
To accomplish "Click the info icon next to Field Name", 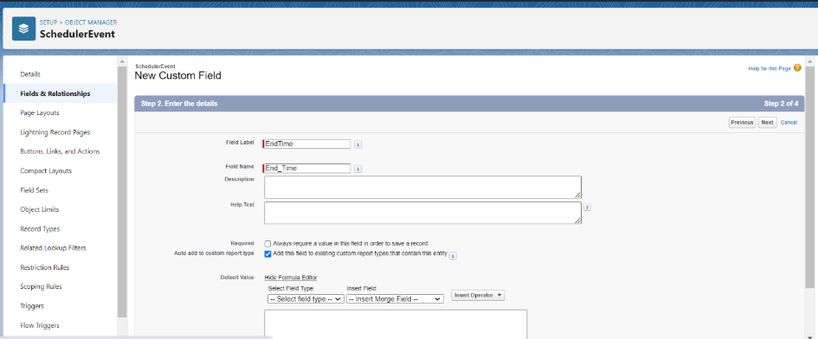I will [x=357, y=169].
